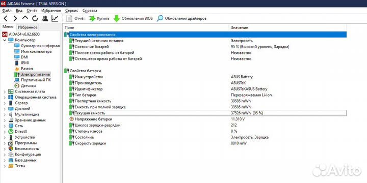Open Обновления BIOS from the toolbar
The width and height of the screenshot is (367, 183).
[x=133, y=18]
